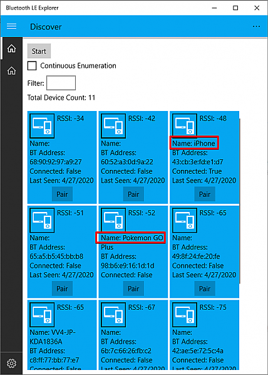The image size is (268, 375).
Task: Select the second Home icon in sidebar
Action: [11, 71]
